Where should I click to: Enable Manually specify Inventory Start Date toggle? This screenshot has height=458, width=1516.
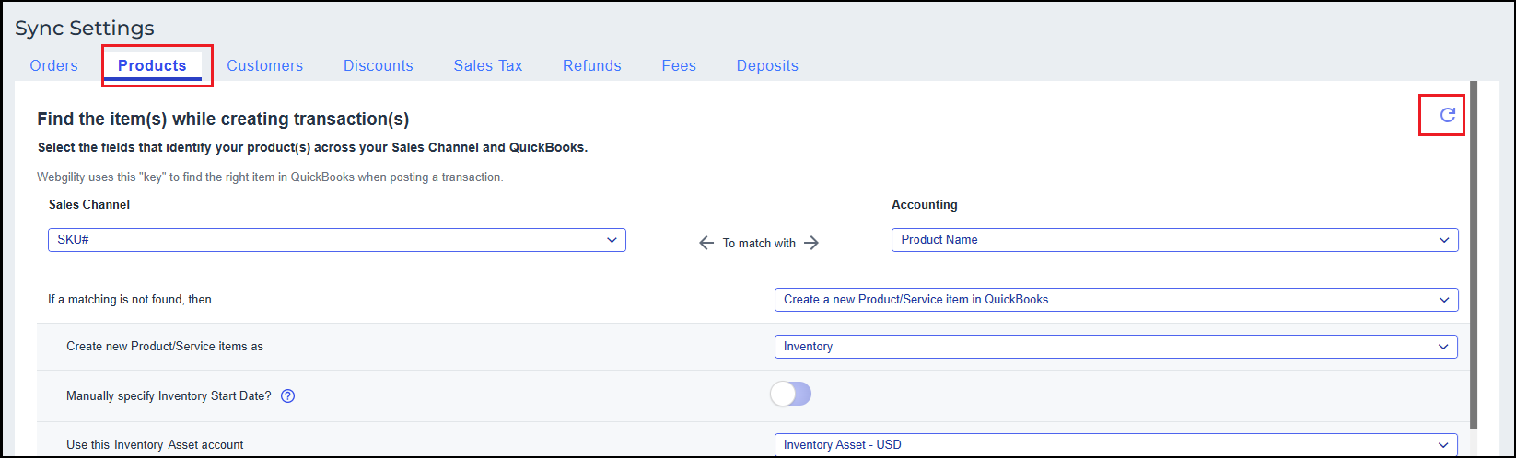point(790,395)
